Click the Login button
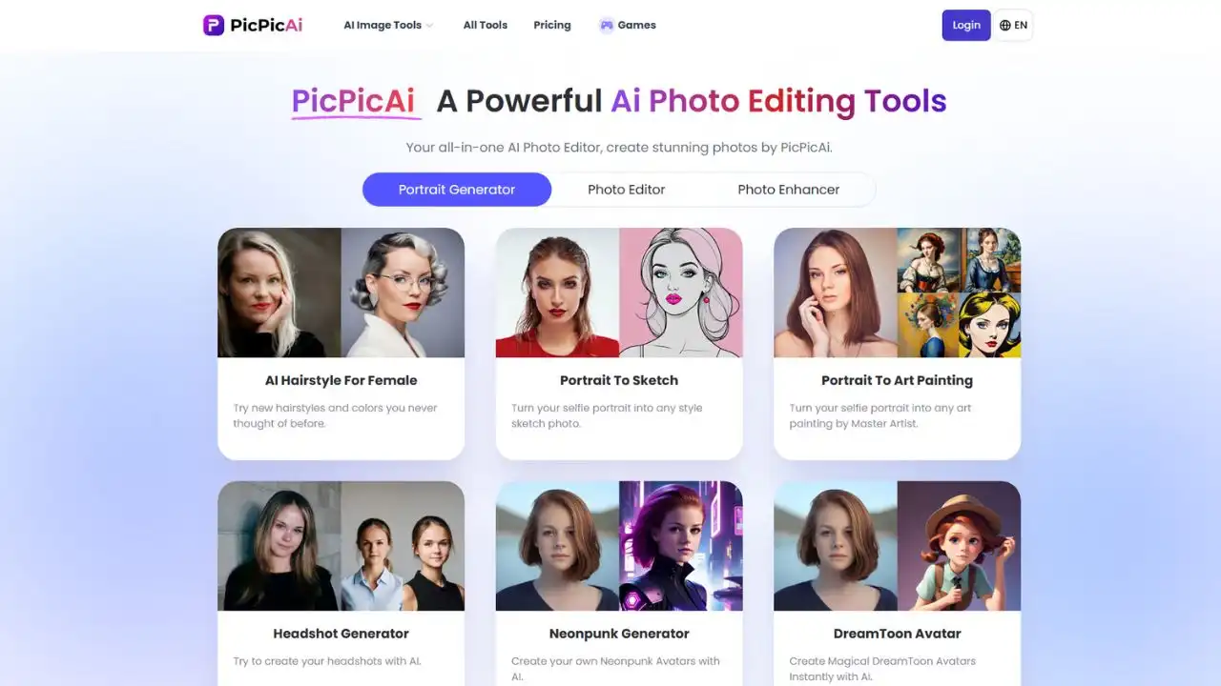Viewport: 1221px width, 686px height. coord(966,26)
